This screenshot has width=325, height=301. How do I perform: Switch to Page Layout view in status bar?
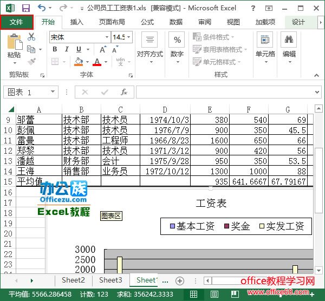pos(214,294)
